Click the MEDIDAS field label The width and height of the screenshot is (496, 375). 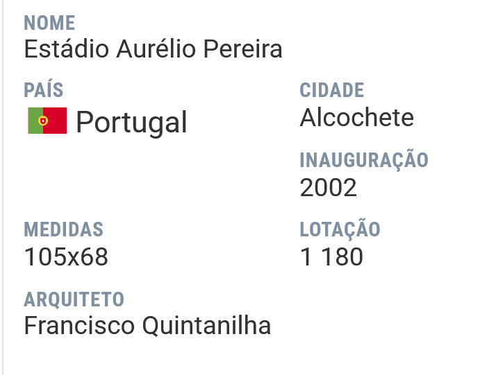click(64, 229)
